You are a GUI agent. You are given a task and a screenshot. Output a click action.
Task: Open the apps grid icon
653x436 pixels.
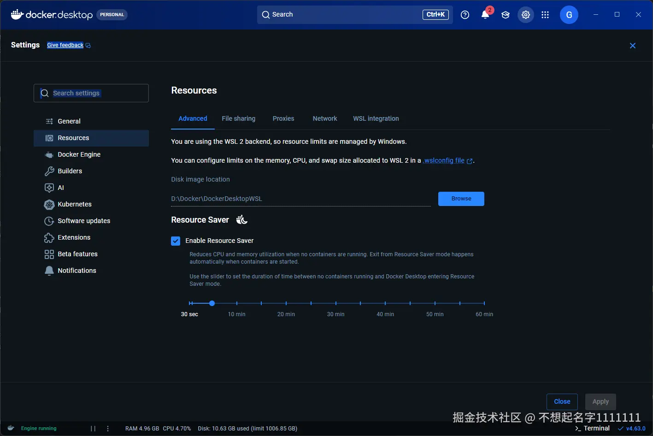545,15
